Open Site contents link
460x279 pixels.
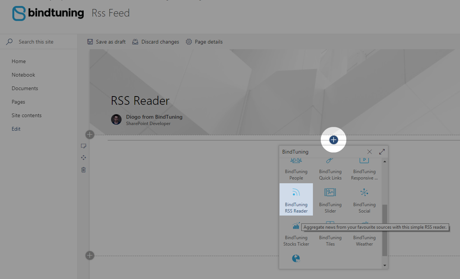[x=27, y=115]
